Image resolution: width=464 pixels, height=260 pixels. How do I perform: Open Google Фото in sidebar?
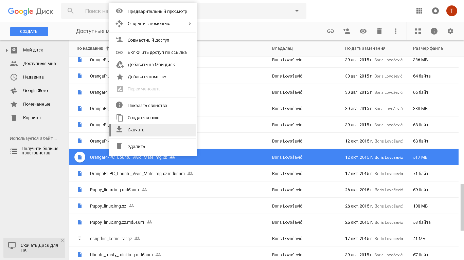(35, 91)
